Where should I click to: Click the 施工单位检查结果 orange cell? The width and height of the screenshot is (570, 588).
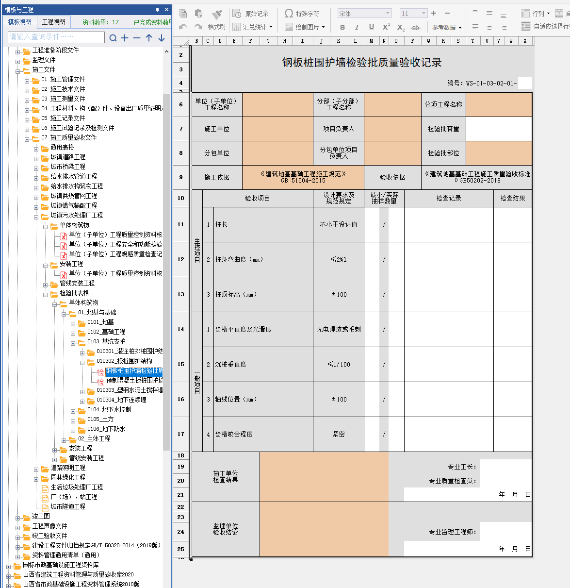point(324,477)
